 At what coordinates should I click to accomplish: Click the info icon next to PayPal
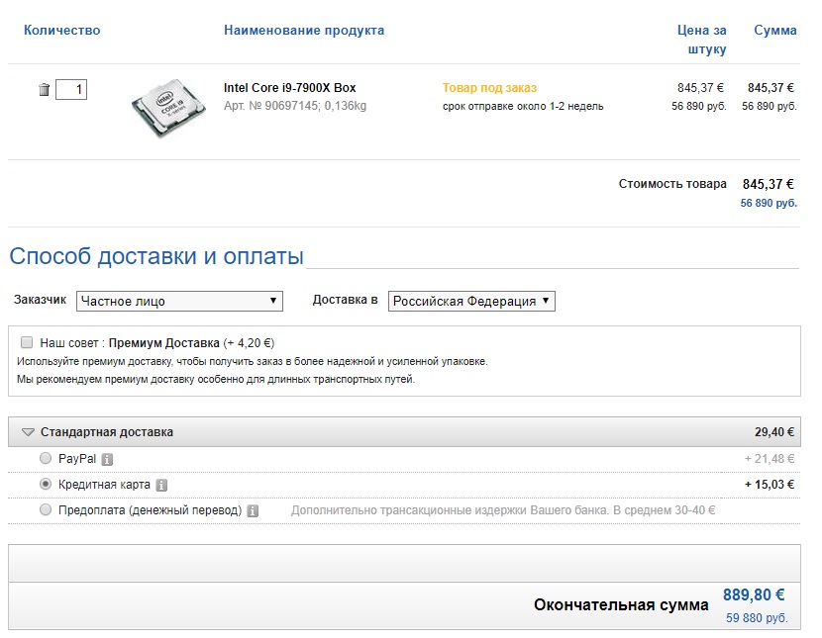click(x=107, y=459)
